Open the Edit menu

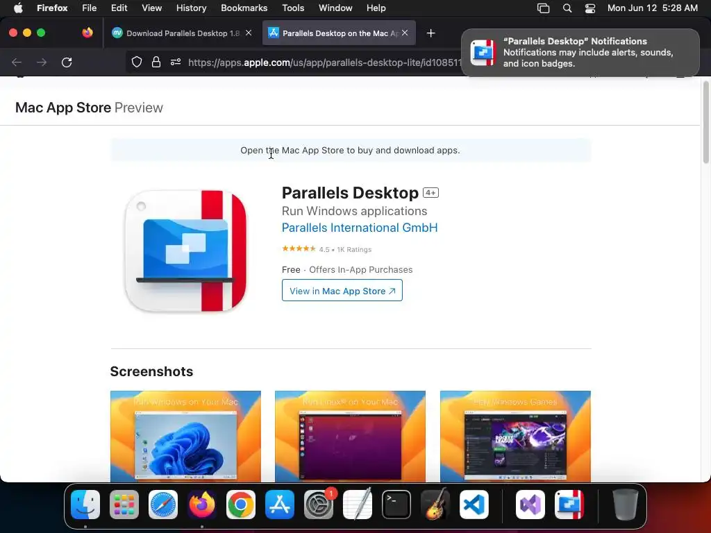119,8
